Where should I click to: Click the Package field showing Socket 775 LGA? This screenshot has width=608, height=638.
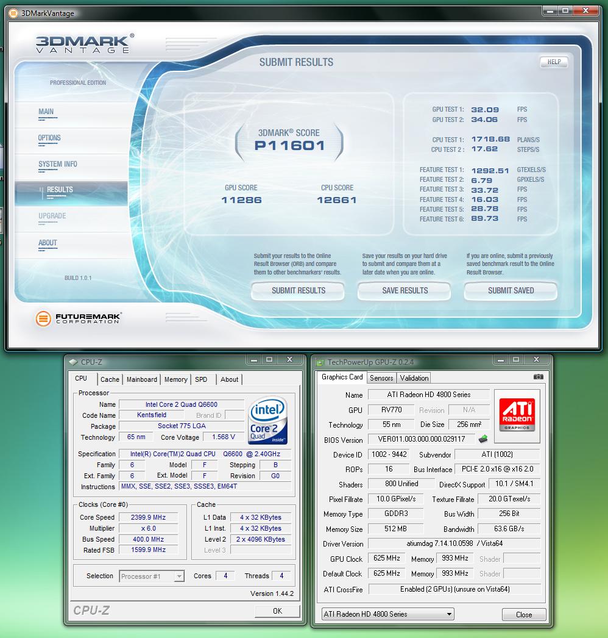point(182,426)
